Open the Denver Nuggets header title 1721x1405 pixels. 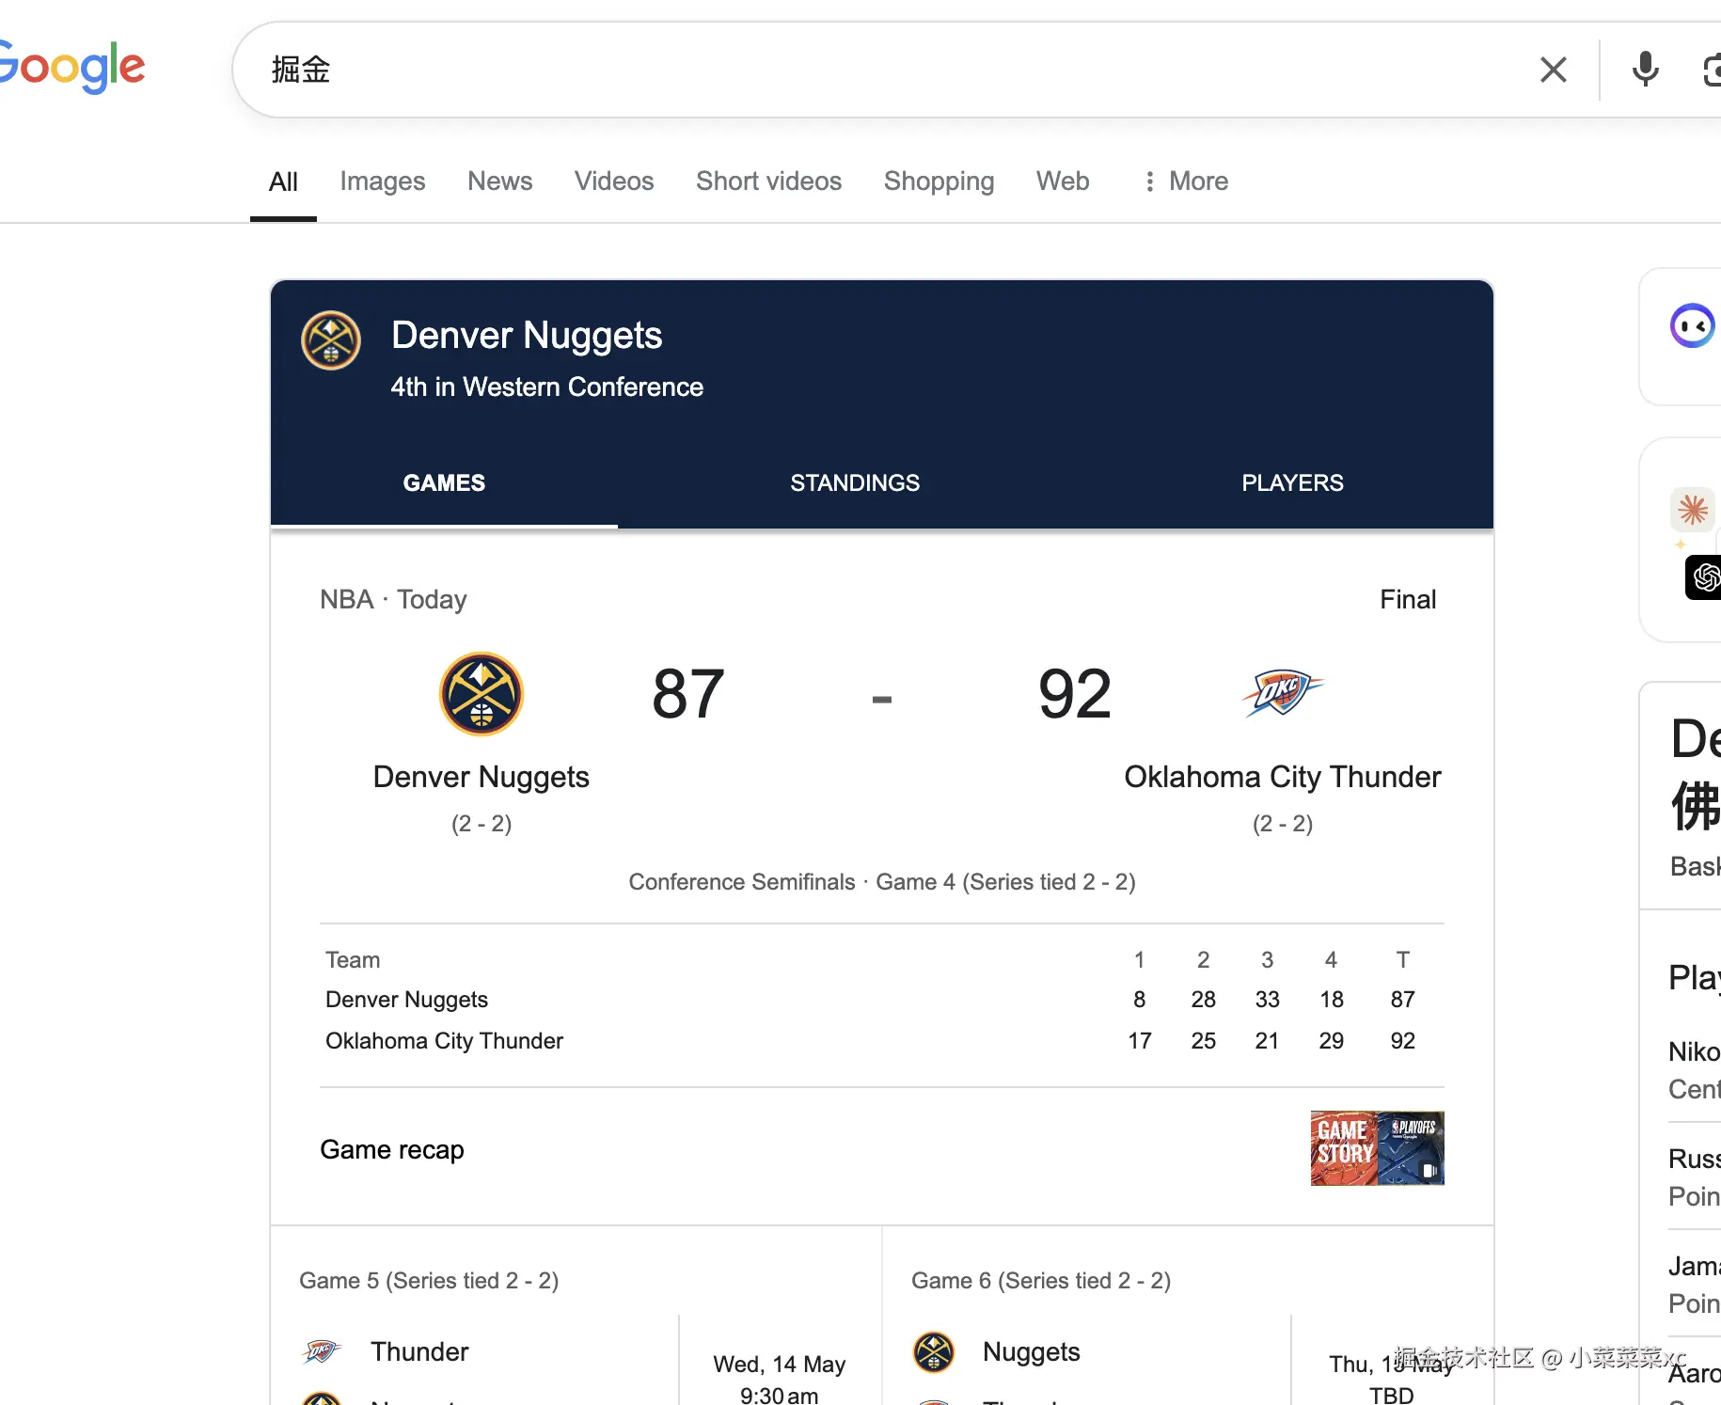tap(527, 336)
